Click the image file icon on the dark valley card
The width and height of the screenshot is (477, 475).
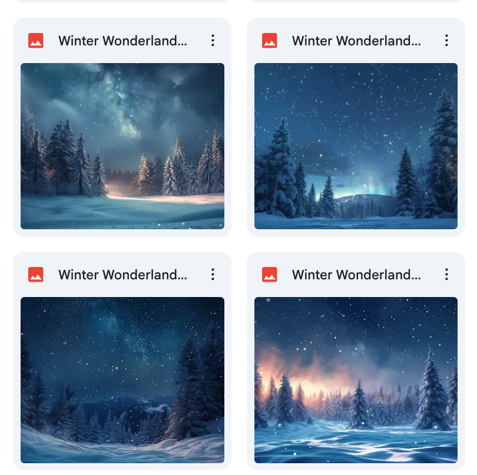[36, 275]
